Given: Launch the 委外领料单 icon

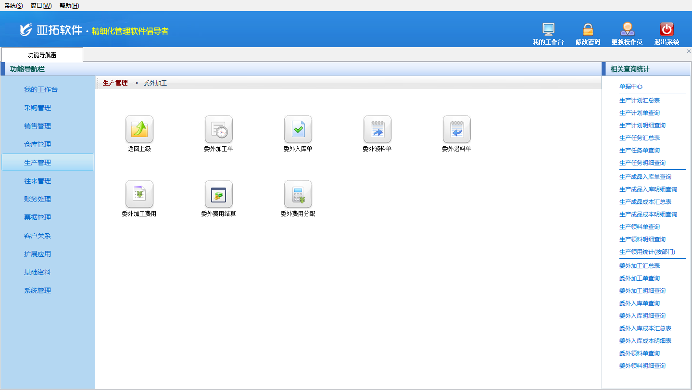Looking at the screenshot, I should click(377, 129).
